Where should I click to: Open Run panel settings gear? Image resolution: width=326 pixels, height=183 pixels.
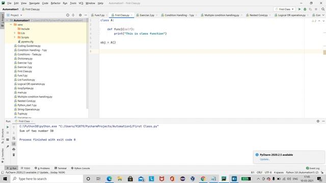pyautogui.click(x=318, y=121)
